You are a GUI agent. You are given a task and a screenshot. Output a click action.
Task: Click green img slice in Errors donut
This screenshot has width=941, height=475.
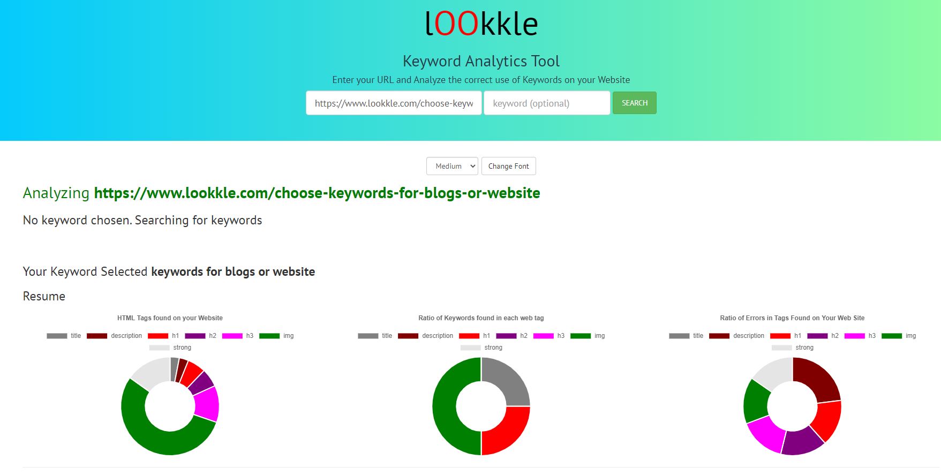coord(755,402)
